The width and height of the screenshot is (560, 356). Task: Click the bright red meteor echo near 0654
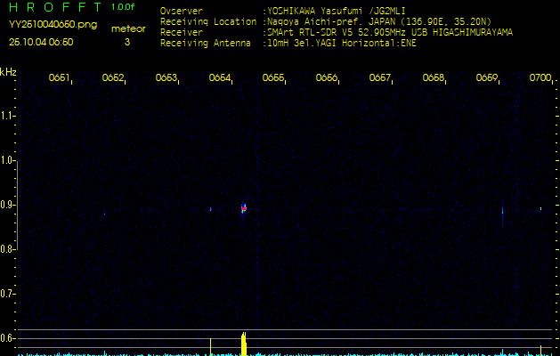pos(244,208)
